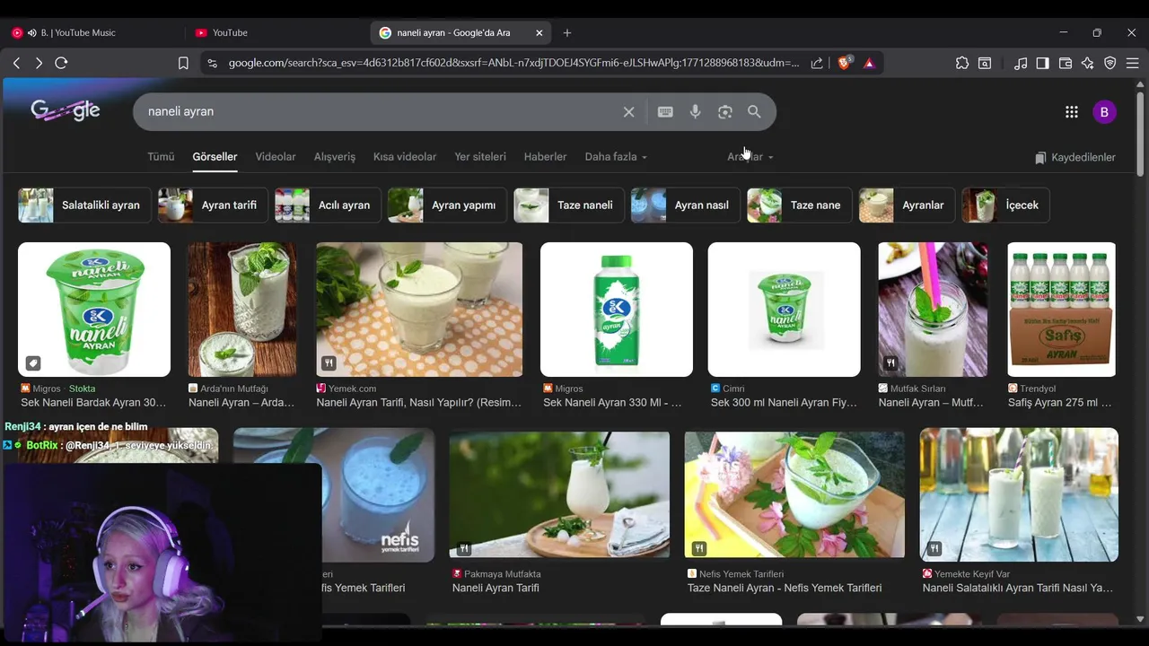Open the tab search toolbar icon
This screenshot has height=646, width=1149.
click(x=985, y=63)
